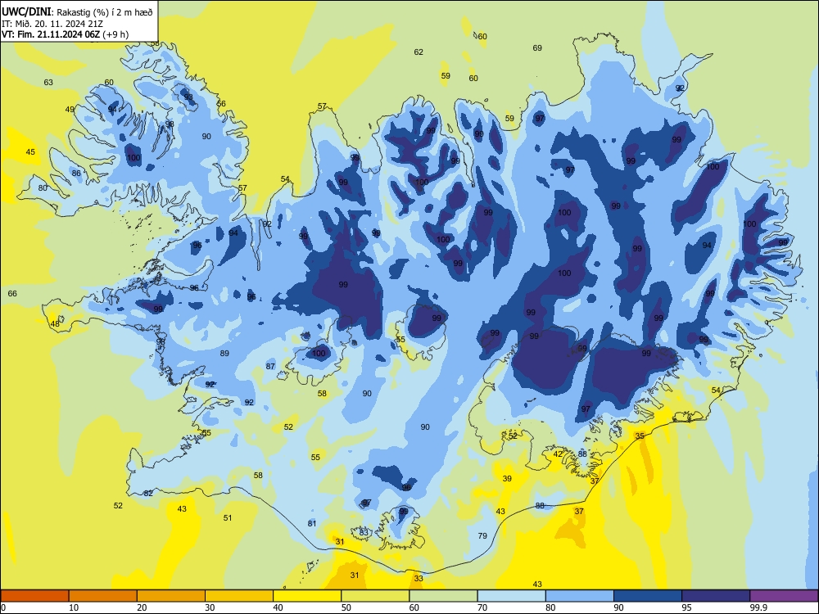This screenshot has height=614, width=819.
Task: Click the map value 51 south of Reykjanes
Action: coord(228,518)
